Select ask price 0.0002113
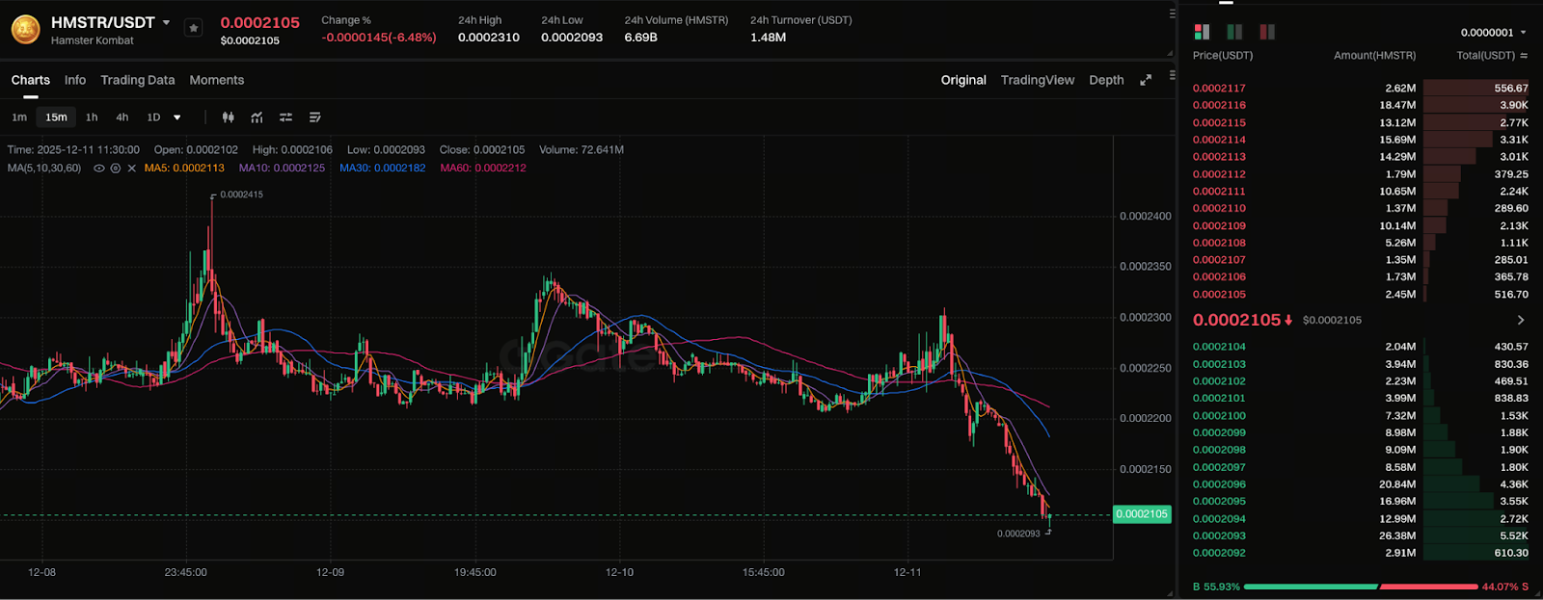Image resolution: width=1543 pixels, height=600 pixels. click(x=1219, y=156)
